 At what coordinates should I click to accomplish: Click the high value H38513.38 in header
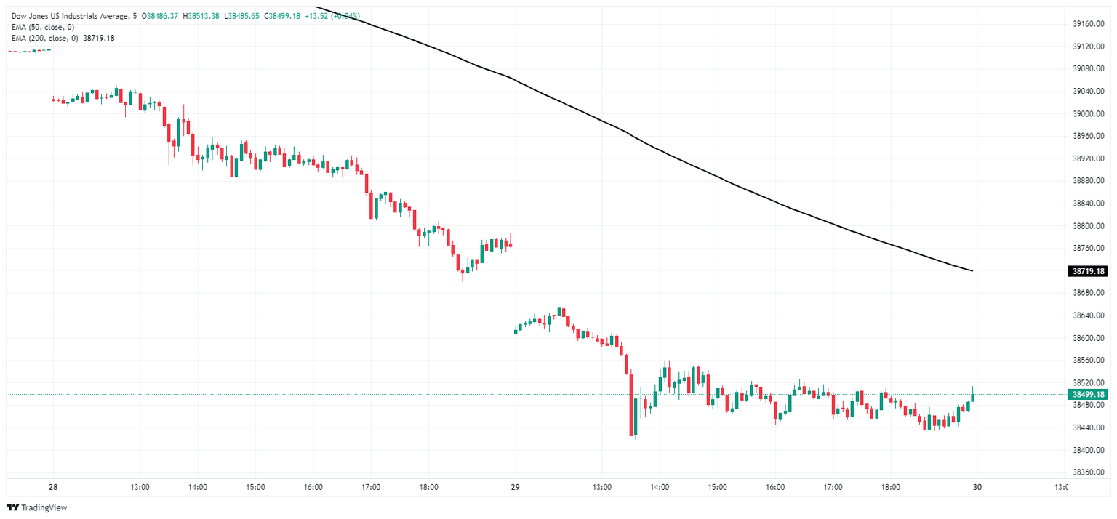tap(202, 16)
